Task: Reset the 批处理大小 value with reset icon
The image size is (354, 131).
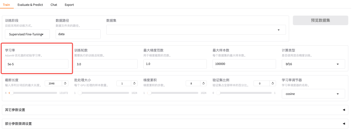Action: [134, 83]
